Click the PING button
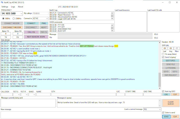Viewport: 180px width, 119px height. (44, 23)
